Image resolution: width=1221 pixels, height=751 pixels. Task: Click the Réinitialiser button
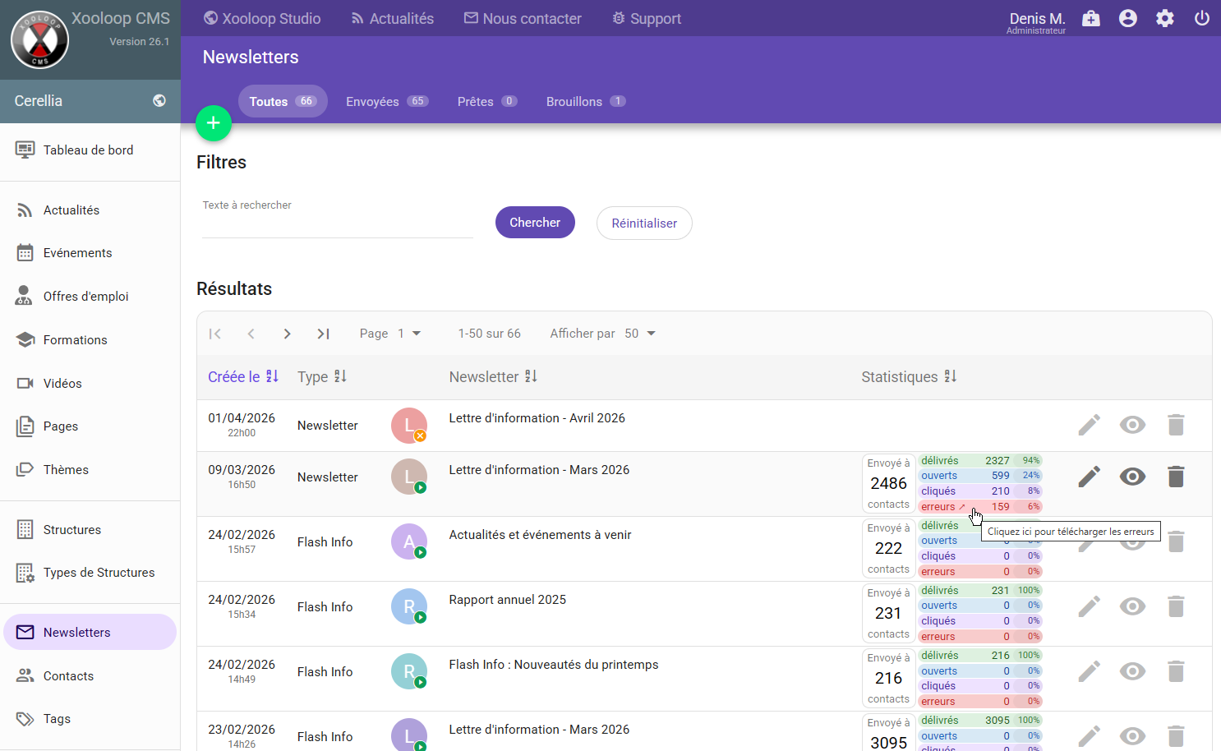click(644, 223)
